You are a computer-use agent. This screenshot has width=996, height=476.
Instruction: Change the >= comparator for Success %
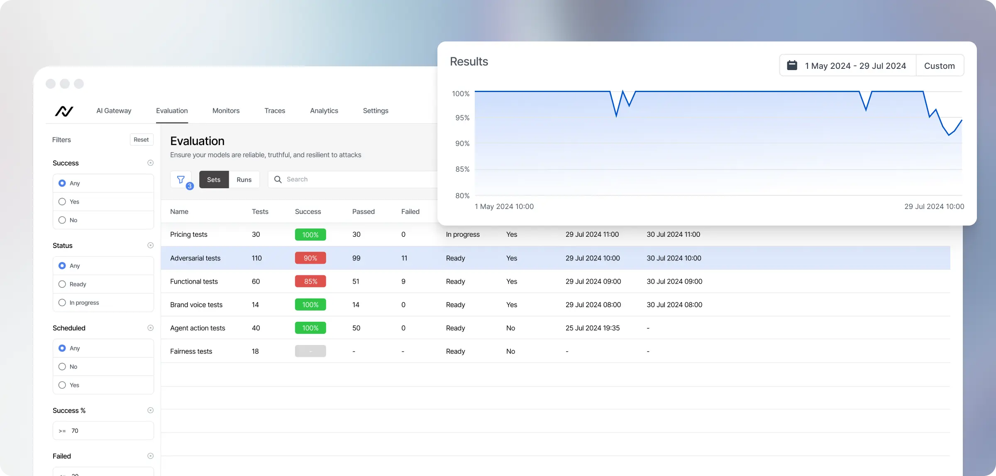pos(63,430)
